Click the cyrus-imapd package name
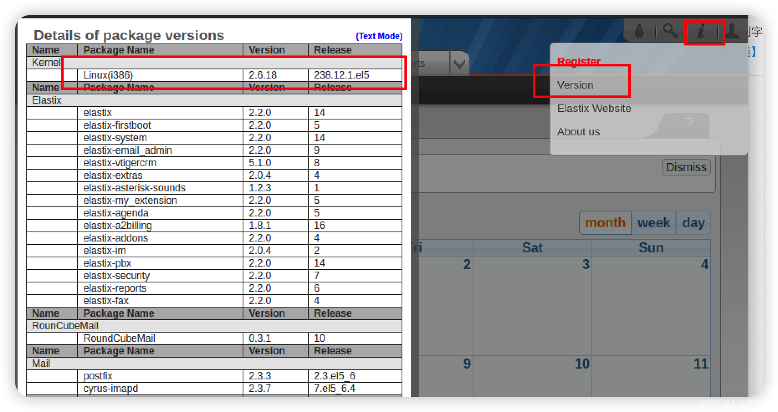 pos(110,389)
